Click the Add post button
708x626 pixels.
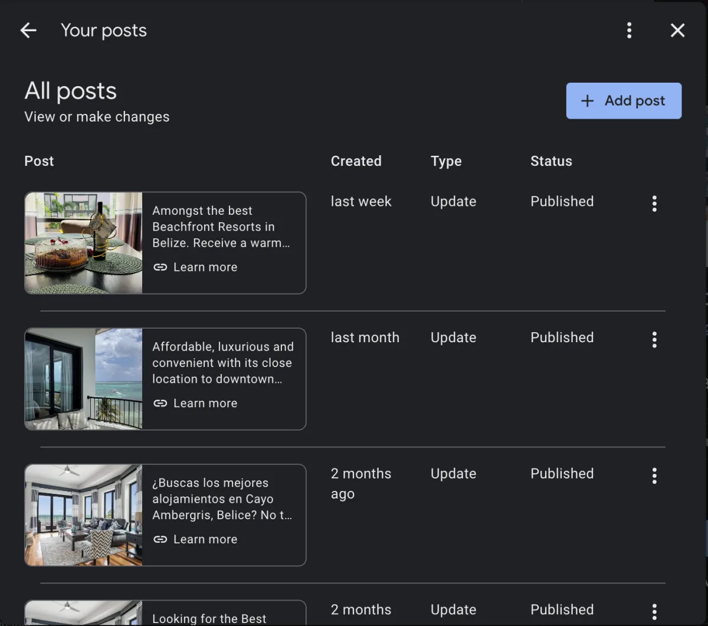coord(624,101)
